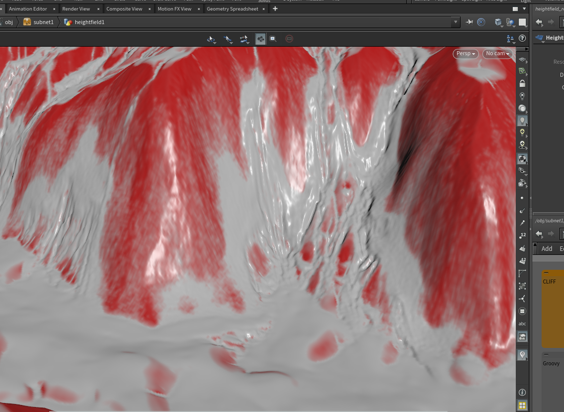Toggle display particle origins icon
Screen dimensions: 564x412
pos(522,299)
